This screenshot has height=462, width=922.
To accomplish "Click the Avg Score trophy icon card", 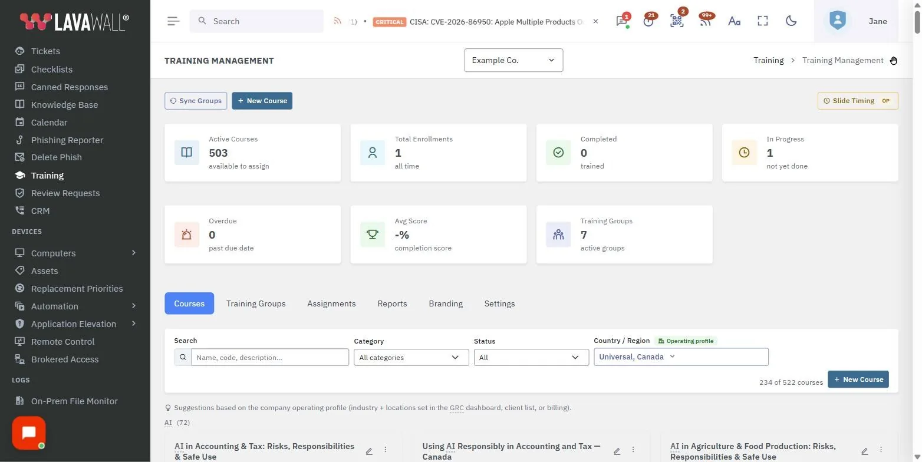I will point(372,235).
